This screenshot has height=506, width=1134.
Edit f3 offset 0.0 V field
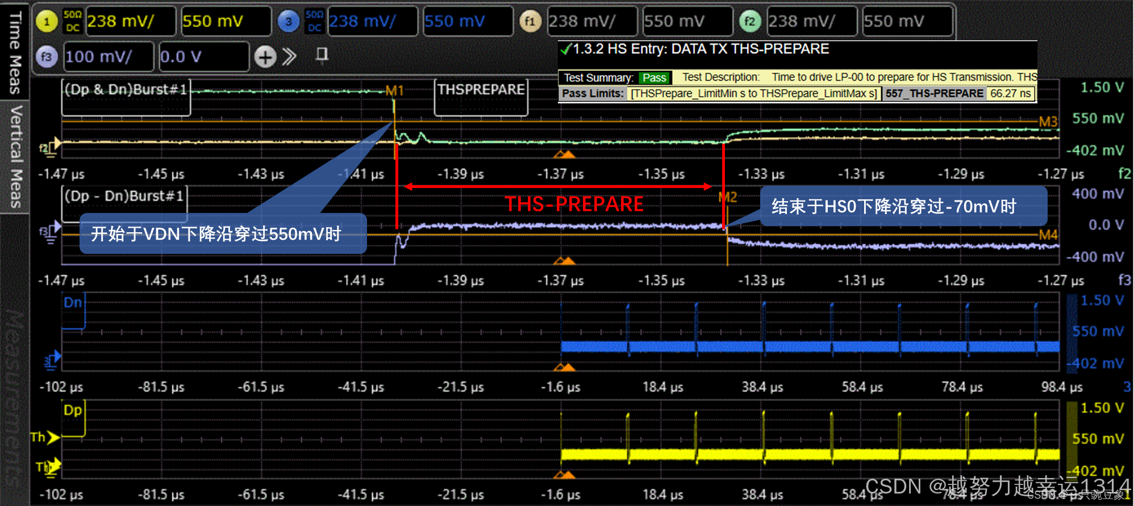pos(203,56)
